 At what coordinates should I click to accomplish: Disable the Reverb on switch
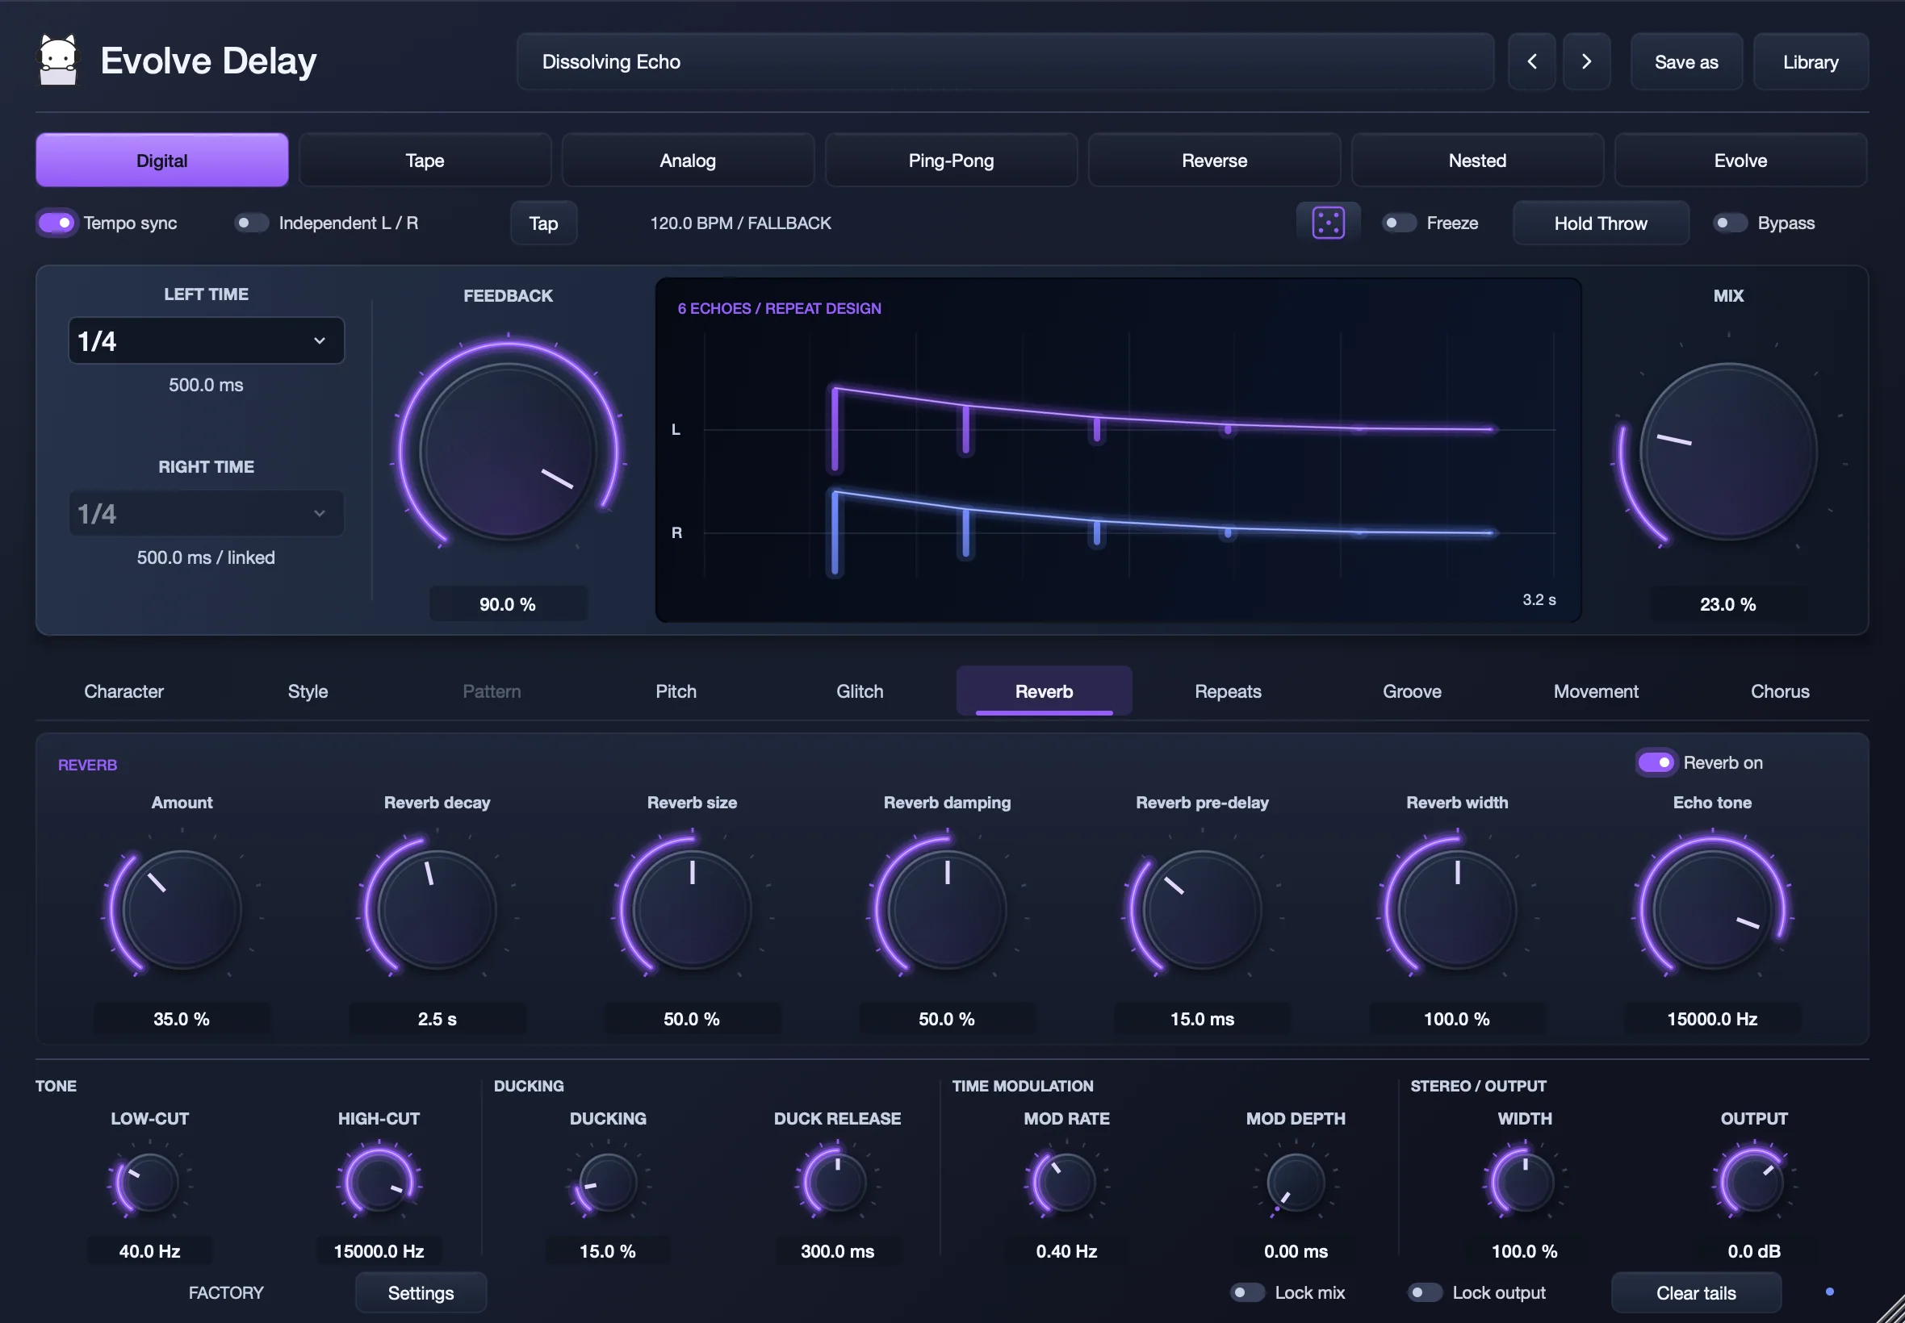(1656, 762)
